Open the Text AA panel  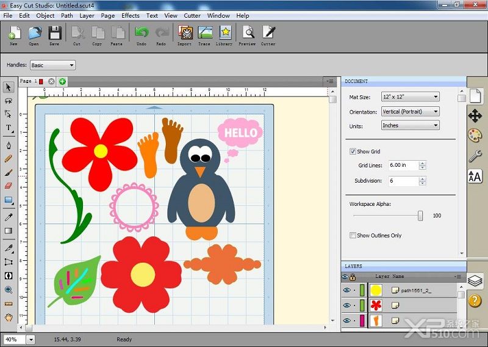tap(475, 177)
